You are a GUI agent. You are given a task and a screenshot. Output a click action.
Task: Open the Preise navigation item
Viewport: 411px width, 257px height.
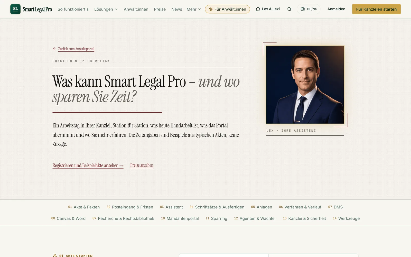point(160,9)
